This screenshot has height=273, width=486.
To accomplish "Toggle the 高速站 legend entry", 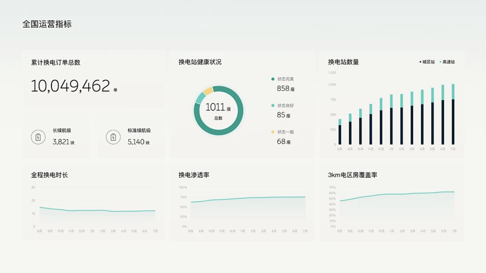I will [447, 62].
